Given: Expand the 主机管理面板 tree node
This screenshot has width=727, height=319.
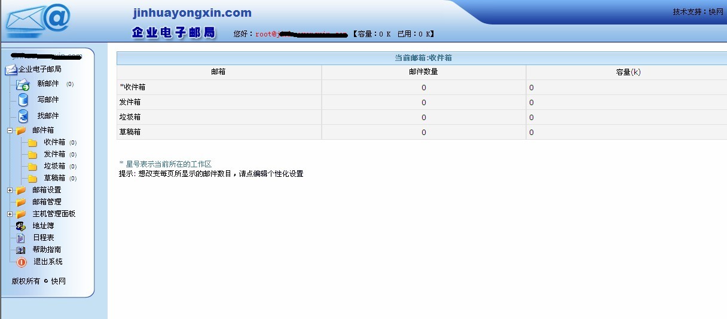Looking at the screenshot, I should pos(10,214).
